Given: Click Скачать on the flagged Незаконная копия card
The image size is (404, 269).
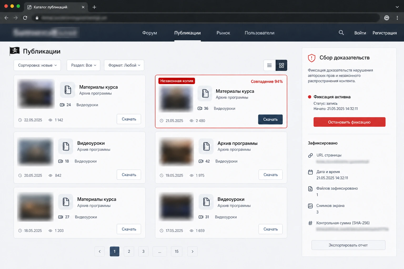Looking at the screenshot, I should point(270,120).
